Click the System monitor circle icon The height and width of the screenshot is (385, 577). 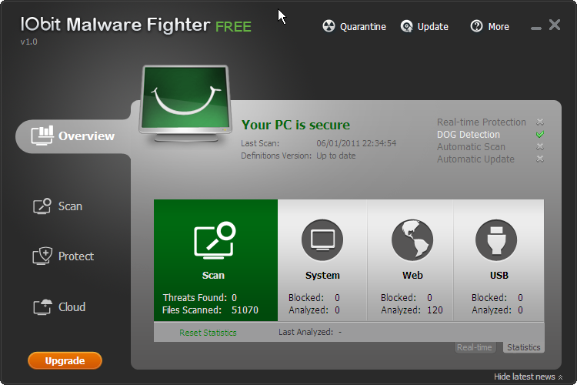(x=322, y=239)
